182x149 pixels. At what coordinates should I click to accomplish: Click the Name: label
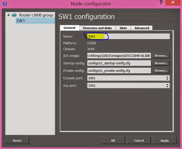click(x=68, y=37)
